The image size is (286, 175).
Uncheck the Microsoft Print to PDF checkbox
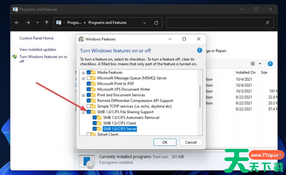(x=89, y=84)
